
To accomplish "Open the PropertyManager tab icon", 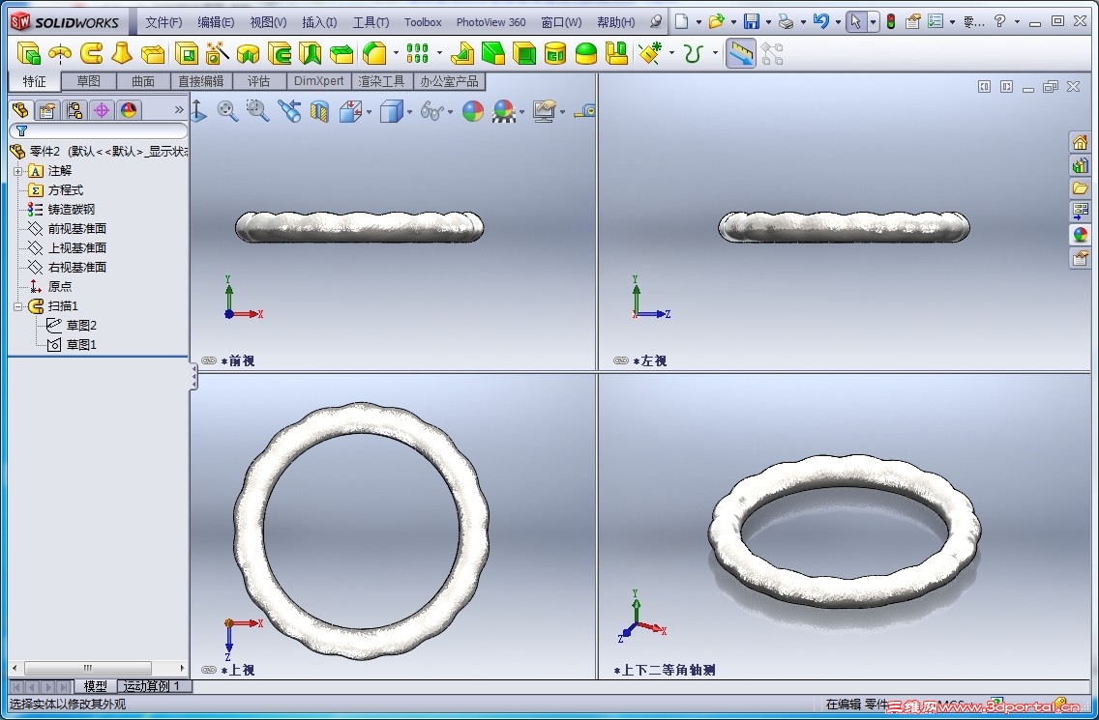I will click(47, 110).
